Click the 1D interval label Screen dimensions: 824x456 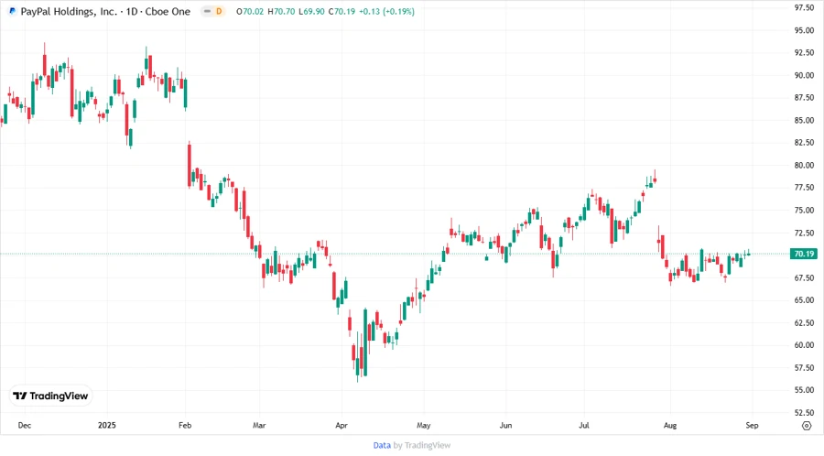tap(132, 11)
